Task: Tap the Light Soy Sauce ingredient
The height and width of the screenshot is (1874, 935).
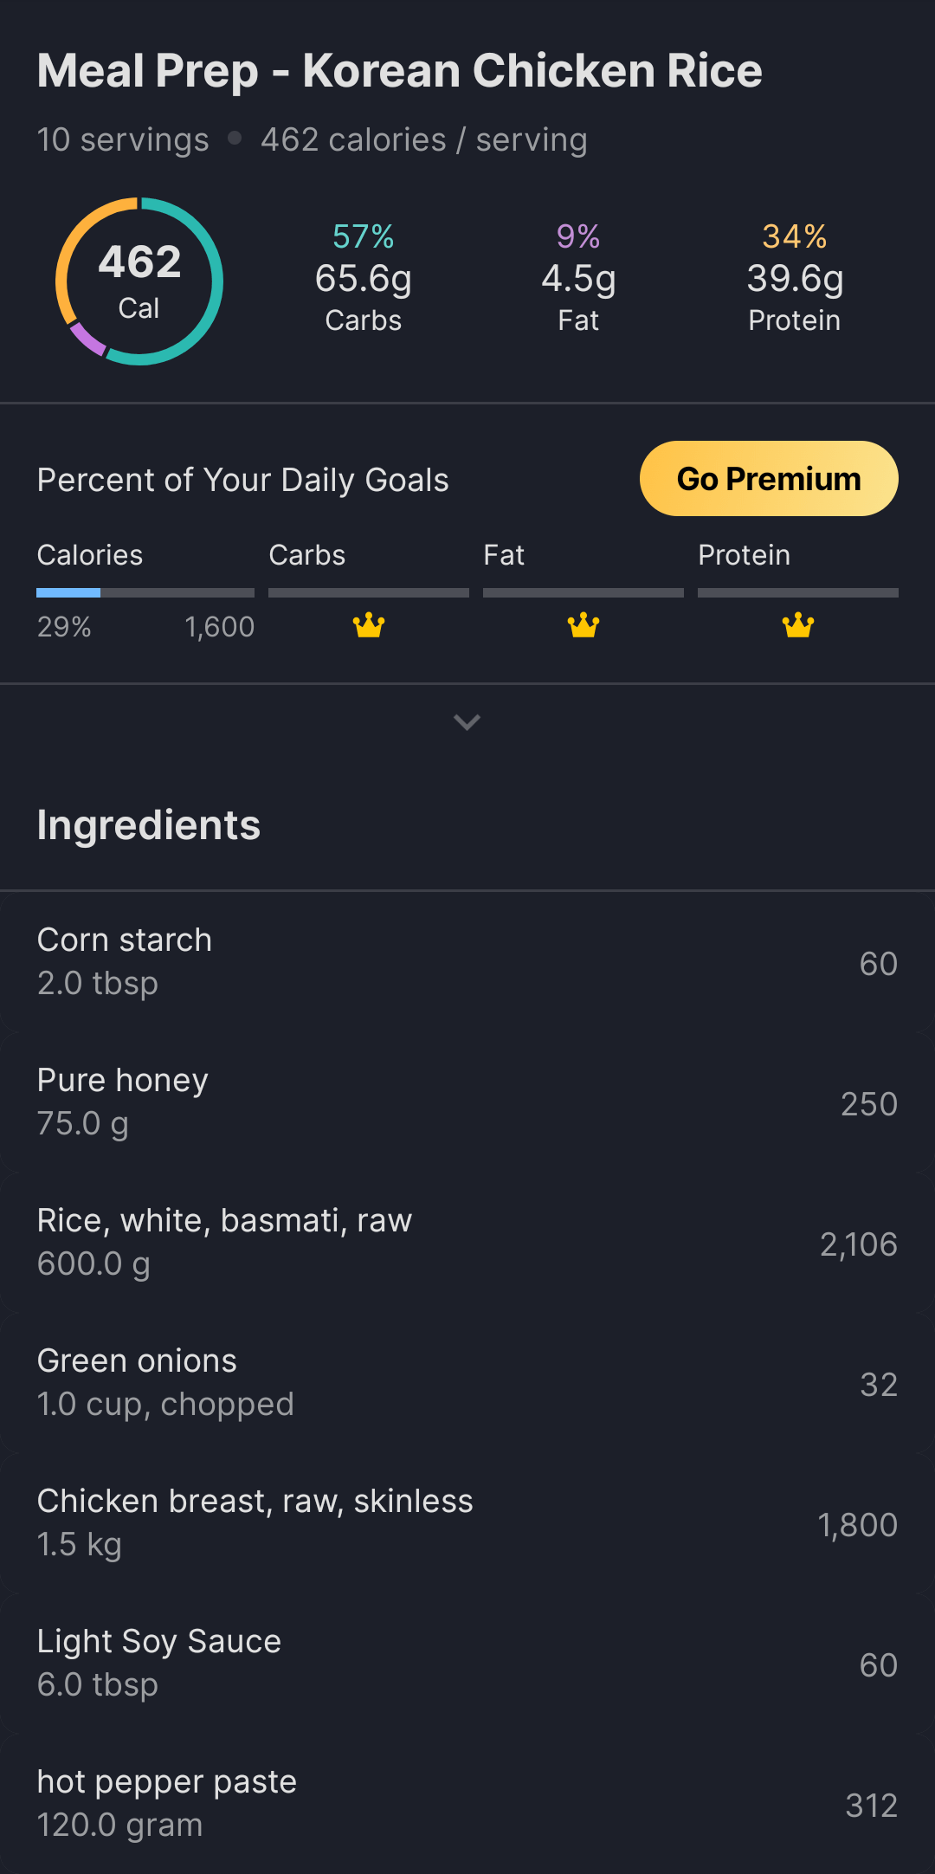Action: point(467,1664)
